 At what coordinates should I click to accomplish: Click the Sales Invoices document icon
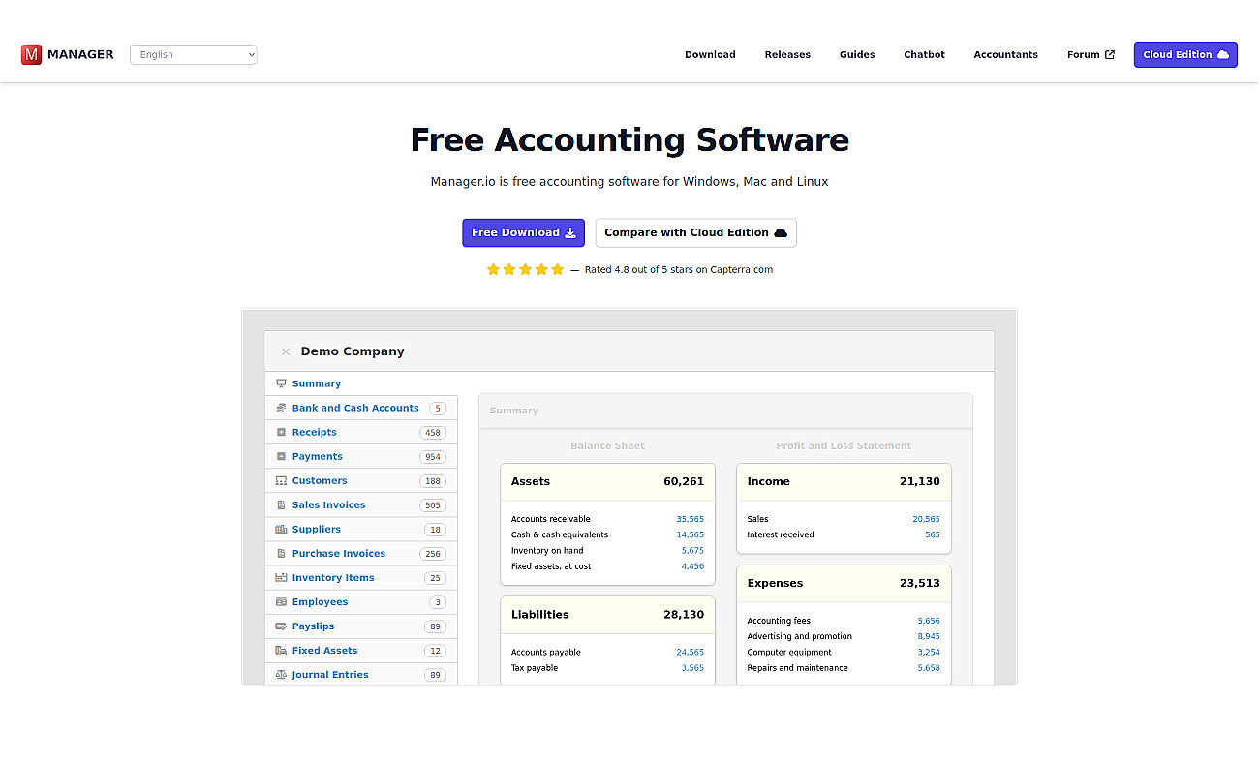tap(281, 504)
